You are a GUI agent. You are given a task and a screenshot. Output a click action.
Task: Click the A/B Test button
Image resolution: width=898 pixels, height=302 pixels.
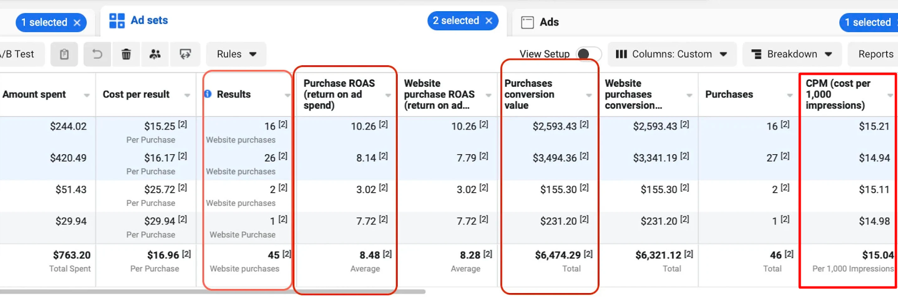tap(17, 54)
